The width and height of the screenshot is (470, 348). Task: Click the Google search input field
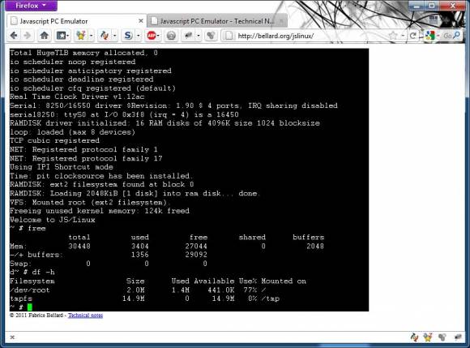446,36
